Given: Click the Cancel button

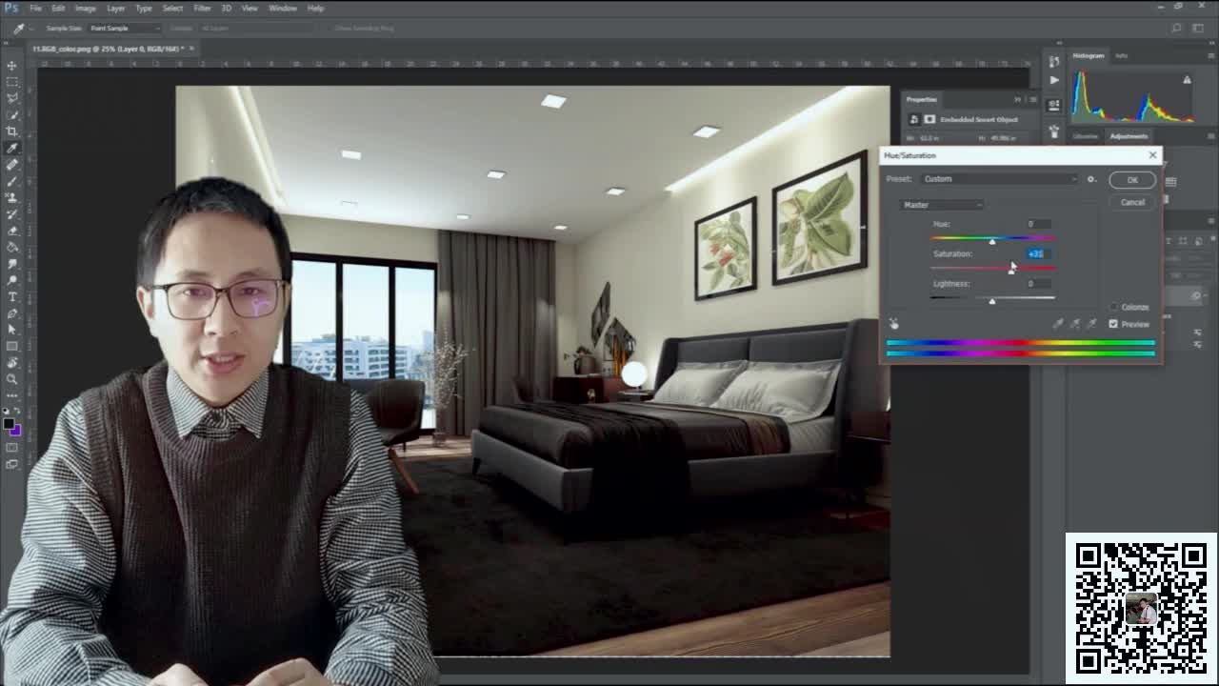Looking at the screenshot, I should tap(1131, 202).
